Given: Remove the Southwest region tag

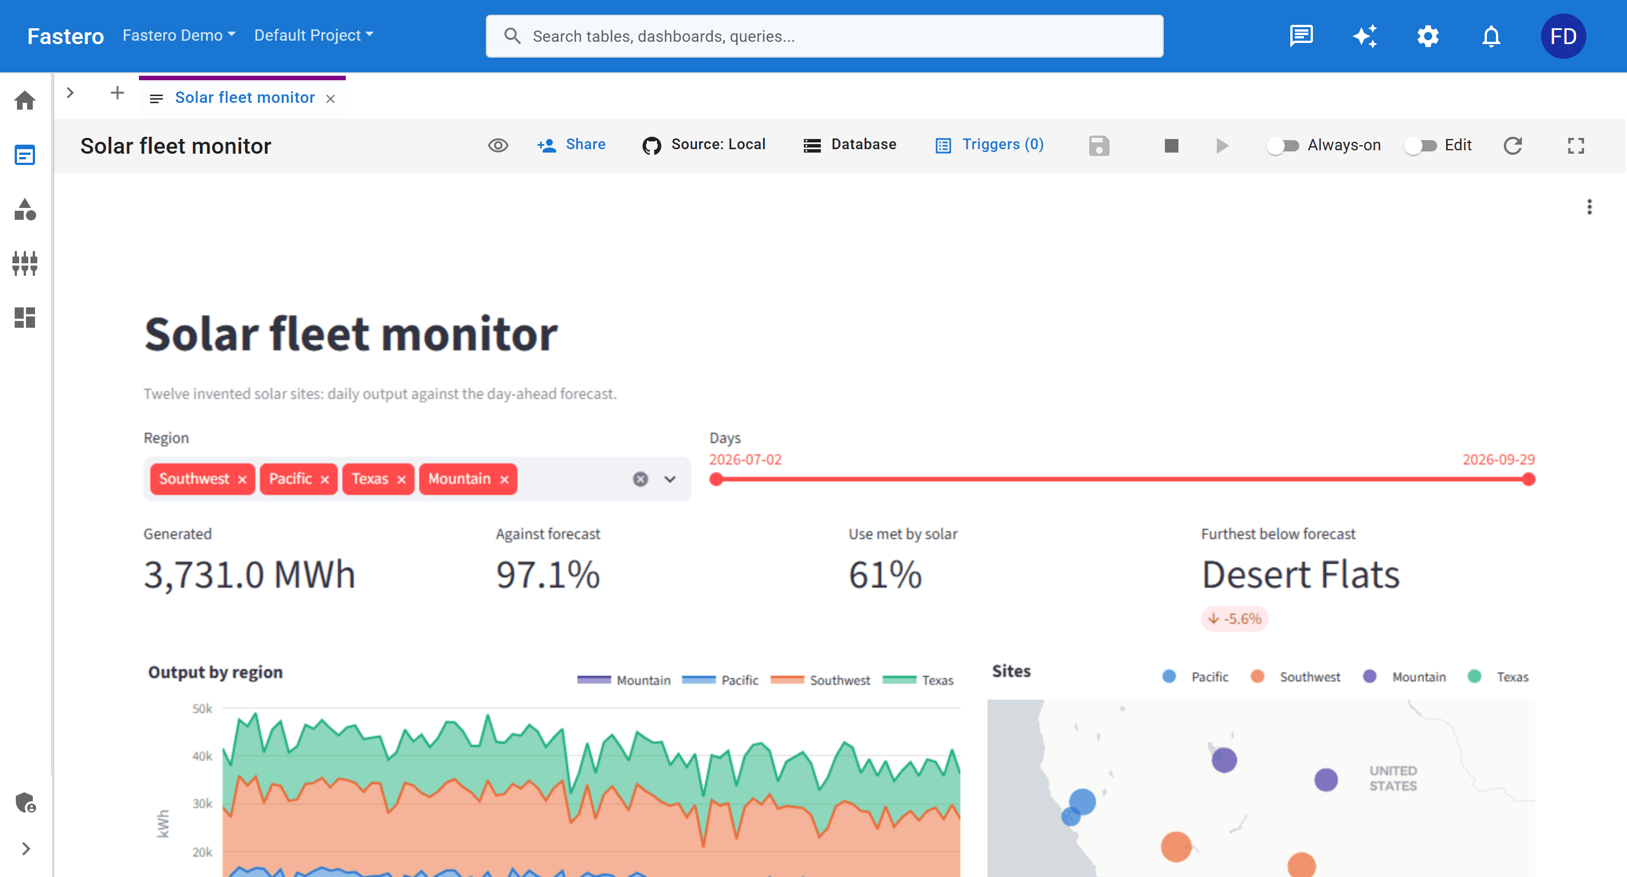Looking at the screenshot, I should click(x=242, y=480).
